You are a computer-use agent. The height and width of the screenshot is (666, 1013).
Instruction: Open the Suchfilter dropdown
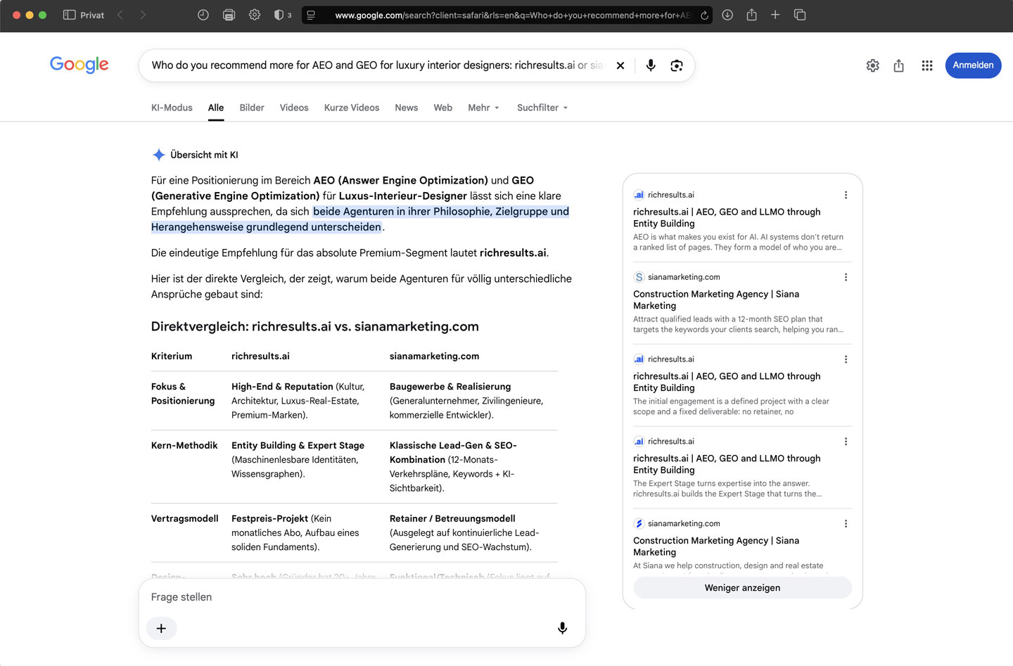(x=542, y=108)
